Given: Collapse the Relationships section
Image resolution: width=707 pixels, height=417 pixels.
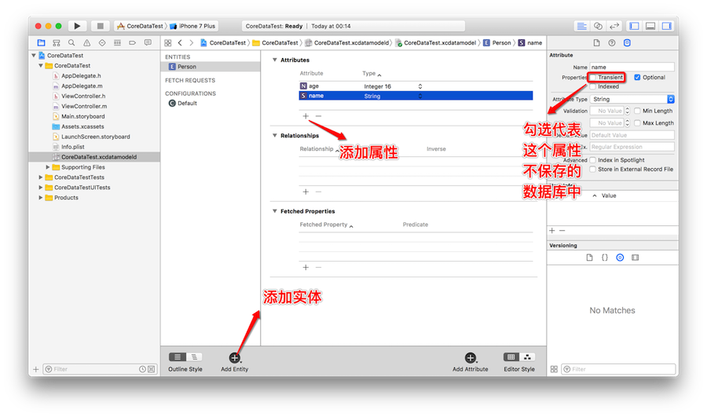Looking at the screenshot, I should (x=275, y=136).
